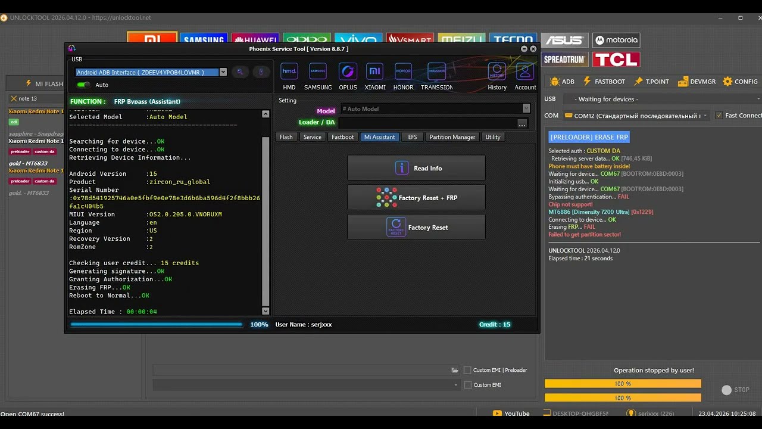The width and height of the screenshot is (762, 429).
Task: Click the lower 100 % progress bar in UnlockTool
Action: click(x=623, y=398)
